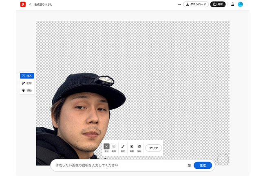Go back using the left chevron arrow

(x=30, y=4)
